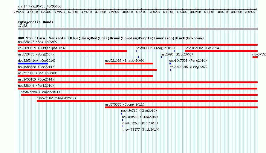Open dgv3263n100 (Coe2014) label
This screenshot has height=153, width=266.
37,61
